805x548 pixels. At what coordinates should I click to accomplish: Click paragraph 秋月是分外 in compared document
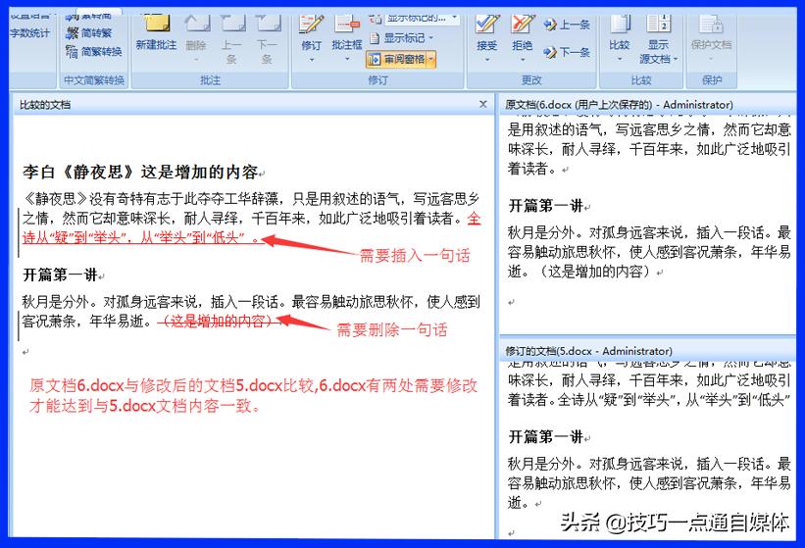251,312
